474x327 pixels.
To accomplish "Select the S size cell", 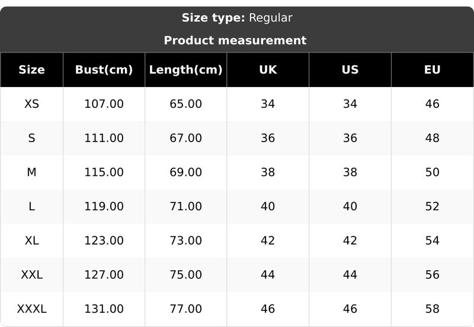I will tap(31, 138).
